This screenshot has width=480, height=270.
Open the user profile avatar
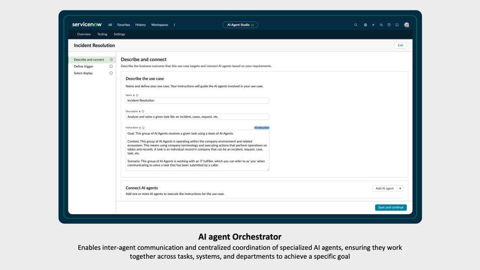tap(406, 25)
